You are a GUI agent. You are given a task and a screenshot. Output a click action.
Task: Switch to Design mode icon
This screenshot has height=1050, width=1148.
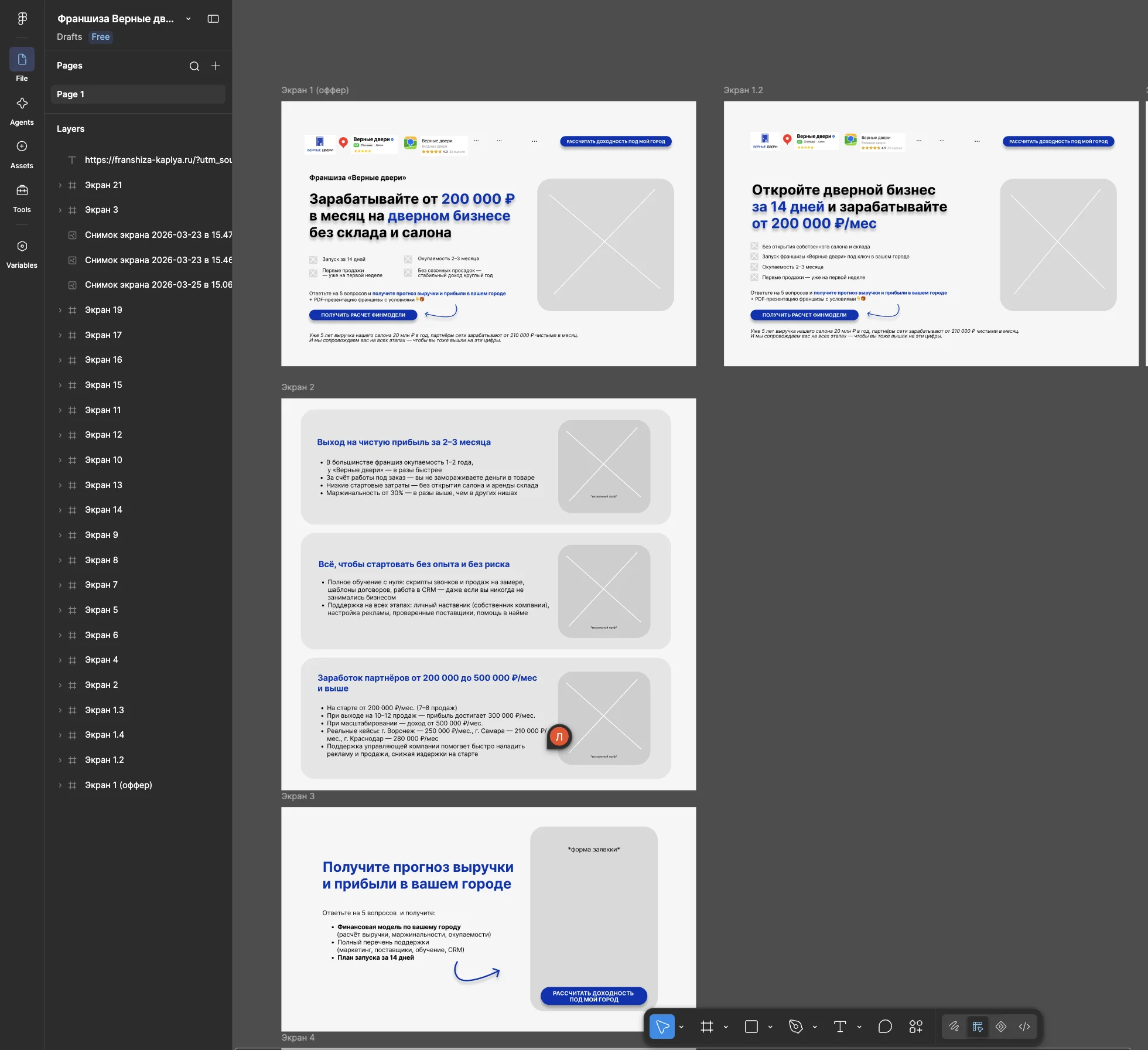coord(978,1027)
